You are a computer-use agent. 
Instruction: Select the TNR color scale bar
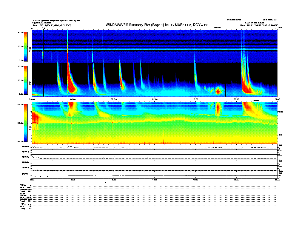click(26, 123)
